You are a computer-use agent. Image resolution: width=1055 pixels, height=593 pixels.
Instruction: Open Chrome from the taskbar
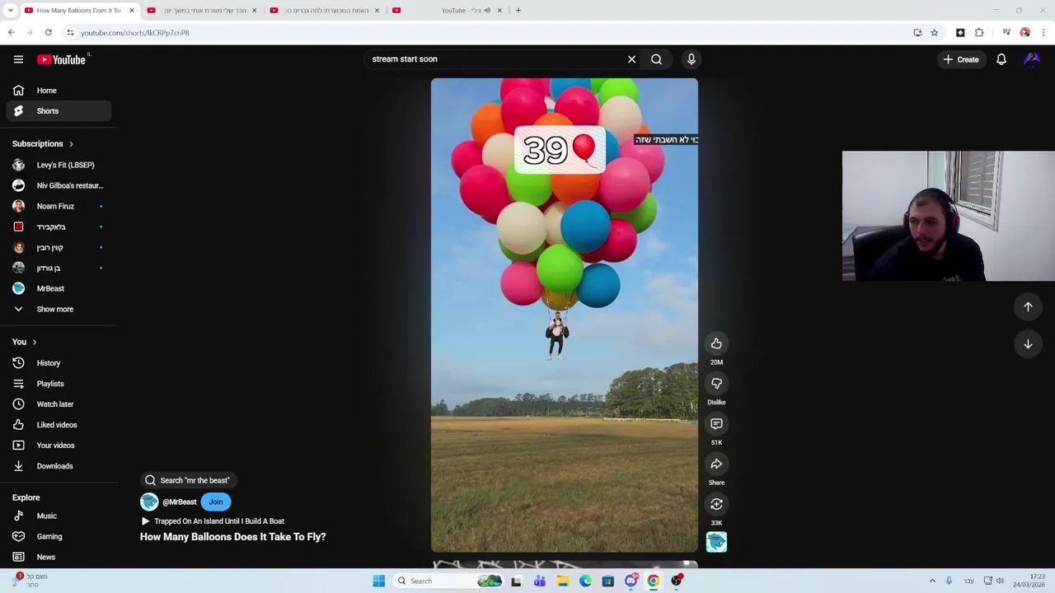click(x=654, y=581)
